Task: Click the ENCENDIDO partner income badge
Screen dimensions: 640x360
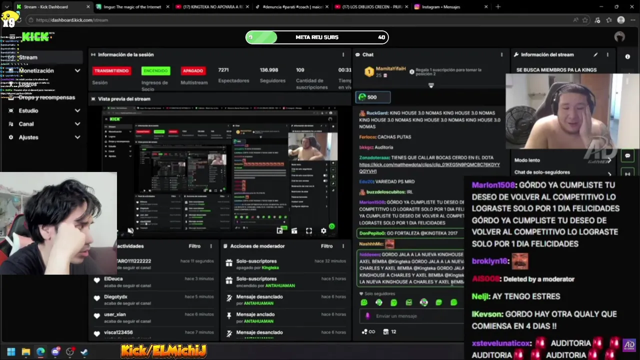Action: click(155, 70)
